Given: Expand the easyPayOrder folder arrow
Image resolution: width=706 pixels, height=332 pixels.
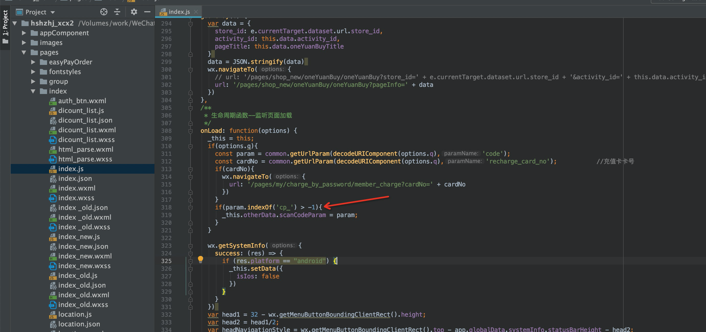Looking at the screenshot, I should click(33, 62).
